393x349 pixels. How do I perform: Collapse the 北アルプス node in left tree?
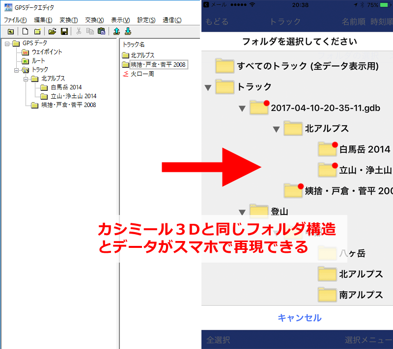tap(26, 79)
